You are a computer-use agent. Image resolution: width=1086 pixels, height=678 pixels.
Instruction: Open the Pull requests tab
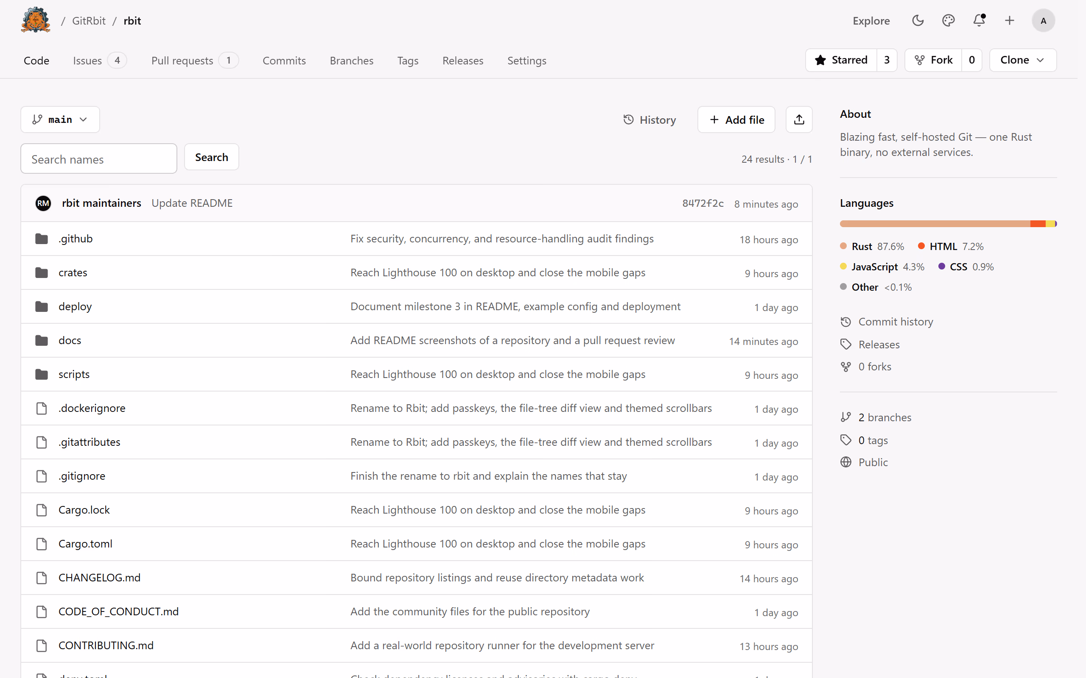coord(194,61)
